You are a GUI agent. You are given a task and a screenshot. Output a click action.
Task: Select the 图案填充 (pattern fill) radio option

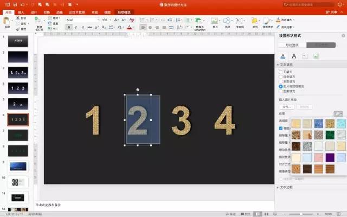click(x=280, y=91)
